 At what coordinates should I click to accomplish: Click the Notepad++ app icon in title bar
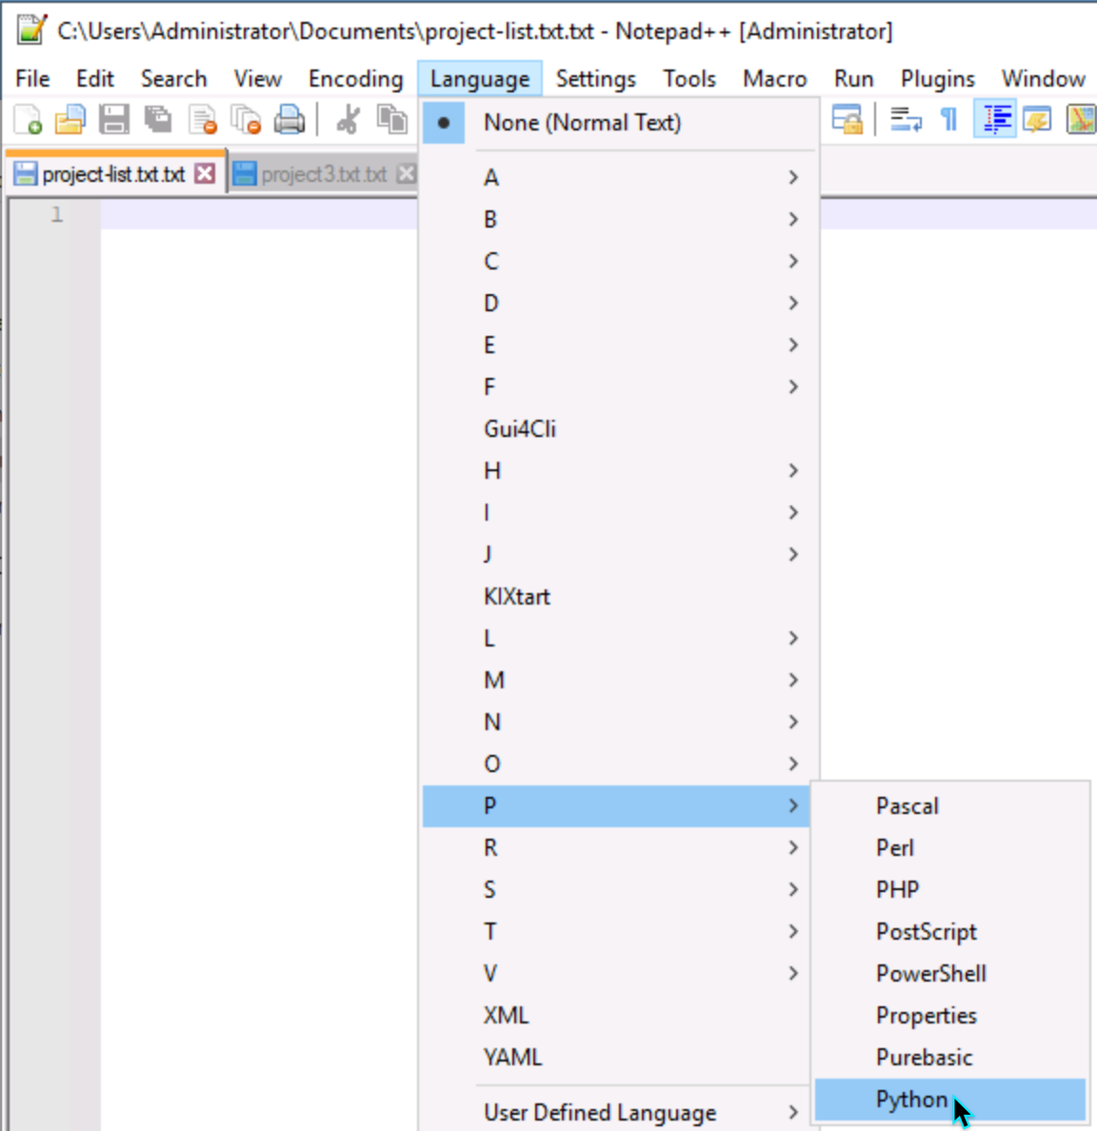31,30
